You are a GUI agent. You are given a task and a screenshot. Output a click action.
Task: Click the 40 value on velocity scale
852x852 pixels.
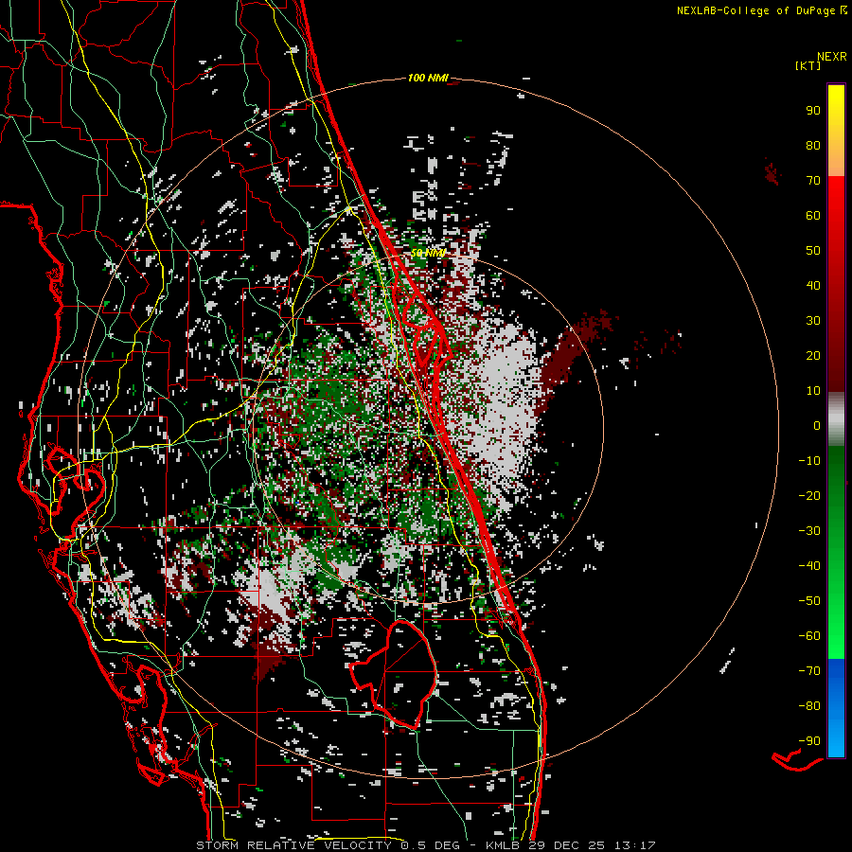pos(813,285)
